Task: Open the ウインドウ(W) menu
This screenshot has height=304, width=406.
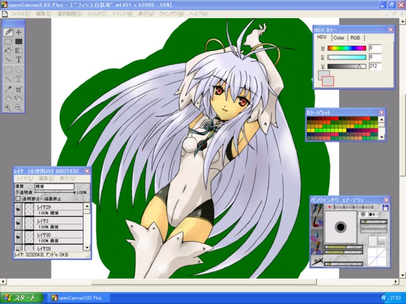Action: (x=172, y=14)
